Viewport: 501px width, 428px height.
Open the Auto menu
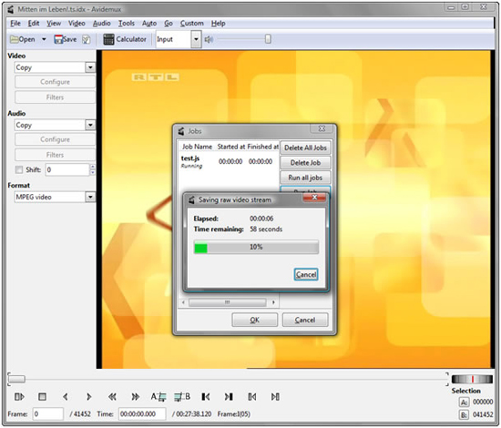[149, 24]
